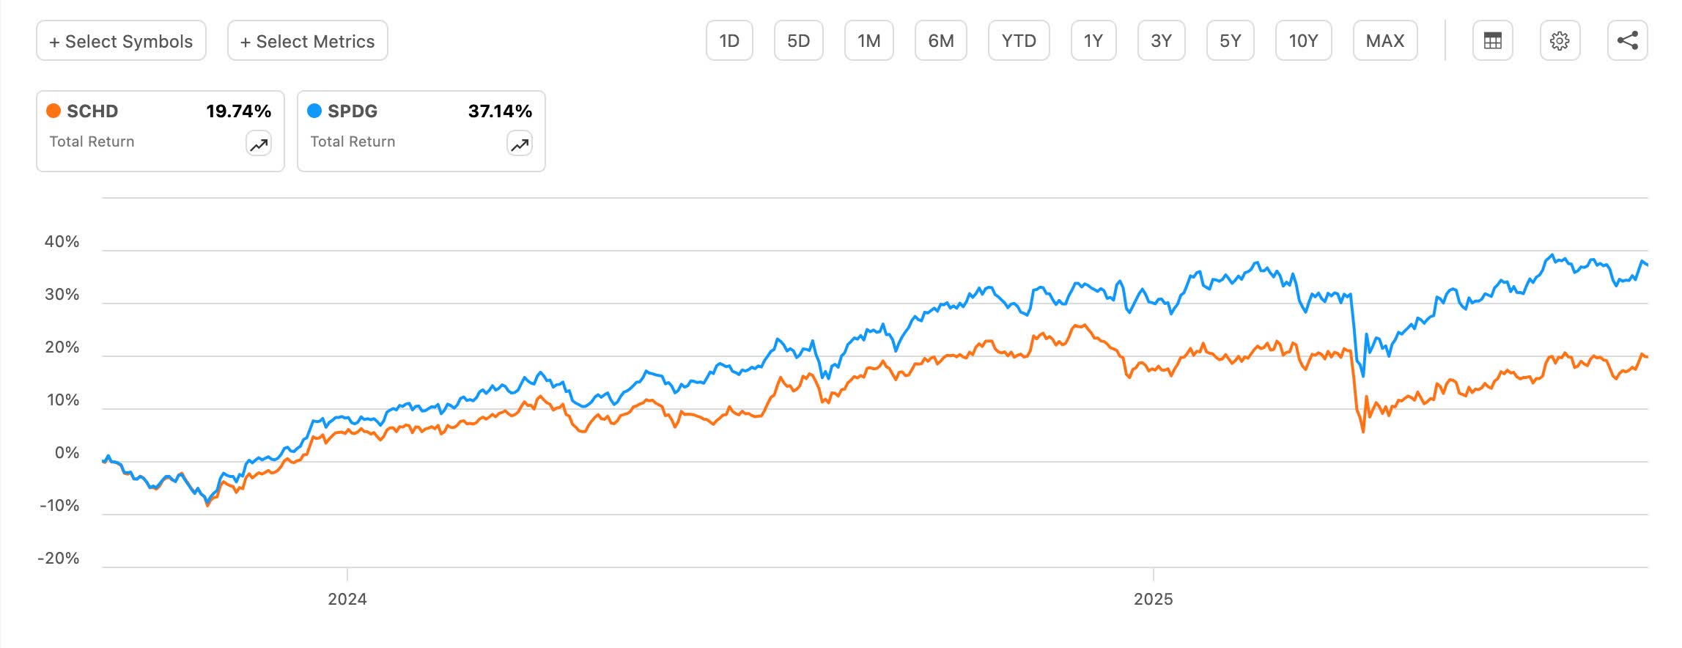This screenshot has width=1682, height=648.
Task: Show the MAX time range
Action: coord(1385,40)
